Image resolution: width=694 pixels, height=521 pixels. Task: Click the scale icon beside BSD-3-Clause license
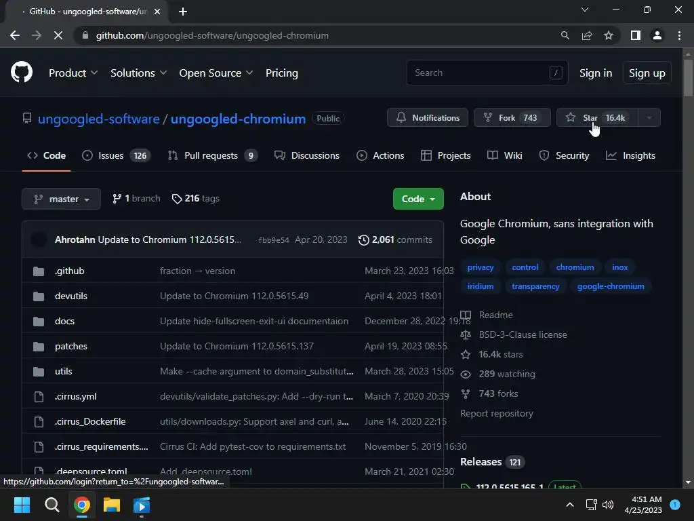coord(466,335)
